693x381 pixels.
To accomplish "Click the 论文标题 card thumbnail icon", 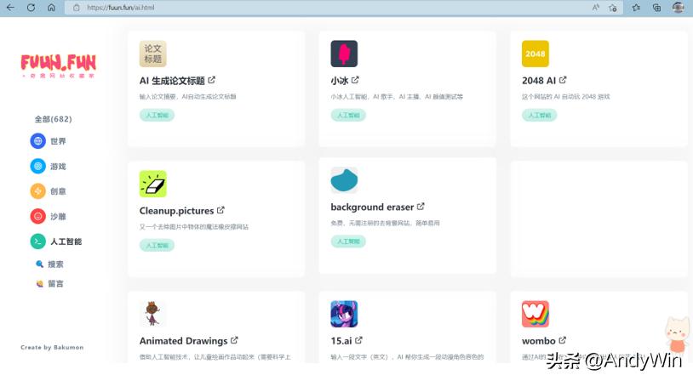I will tap(153, 54).
